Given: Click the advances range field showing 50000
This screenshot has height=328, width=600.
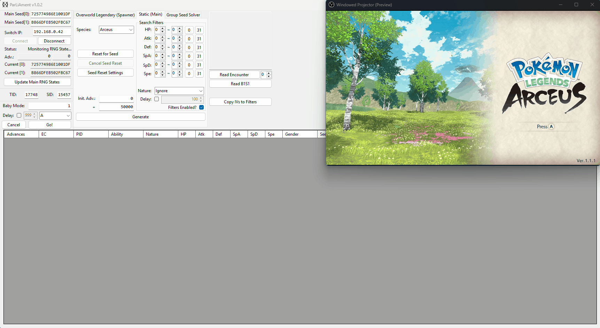Looking at the screenshot, I should click(x=116, y=107).
